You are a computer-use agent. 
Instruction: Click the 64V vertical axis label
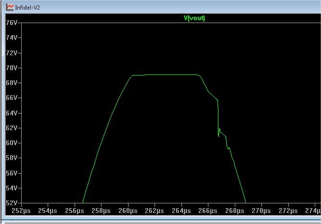click(x=12, y=113)
